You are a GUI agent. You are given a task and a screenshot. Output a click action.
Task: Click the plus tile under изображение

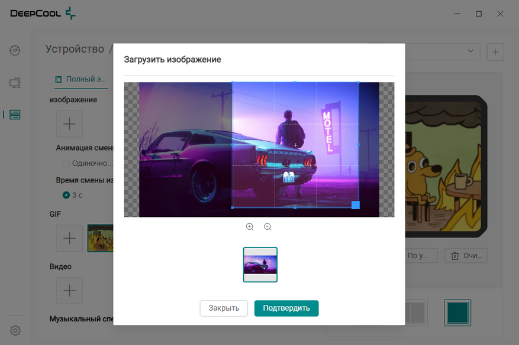click(69, 124)
